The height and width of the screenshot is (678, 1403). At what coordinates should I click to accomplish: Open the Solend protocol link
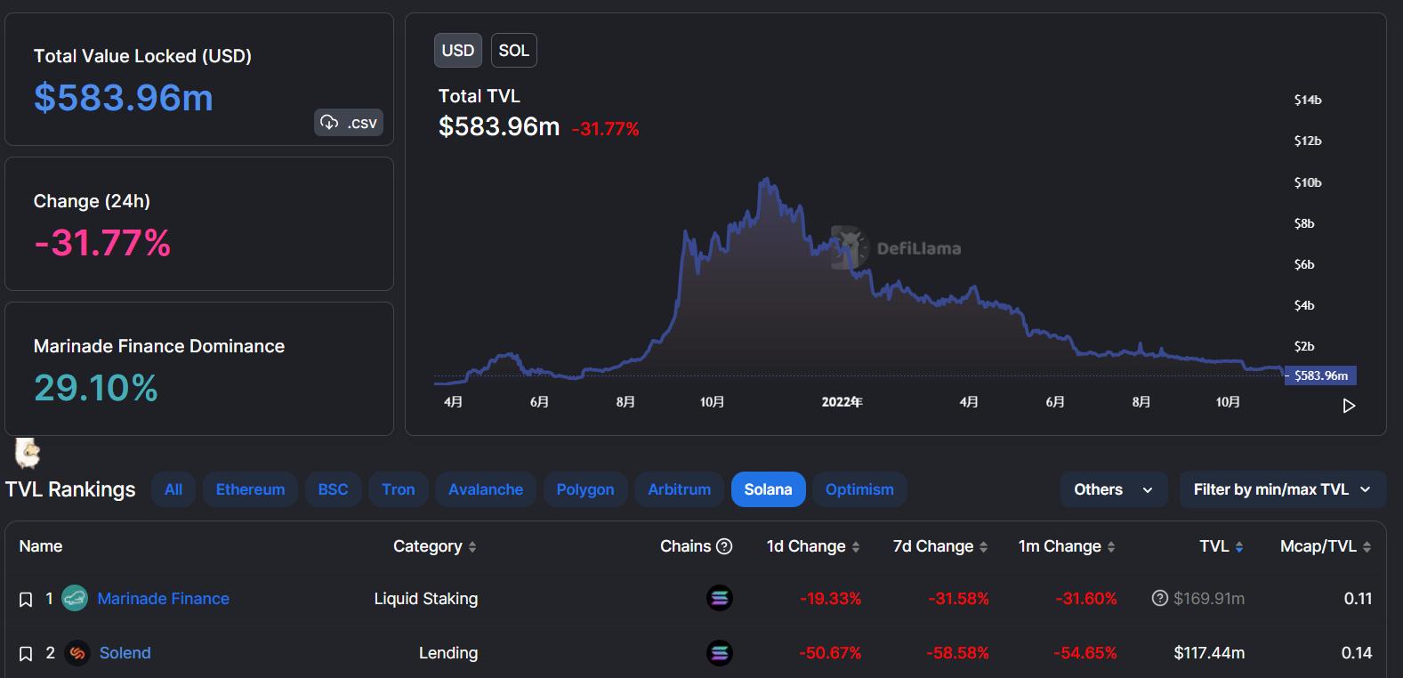[x=125, y=653]
